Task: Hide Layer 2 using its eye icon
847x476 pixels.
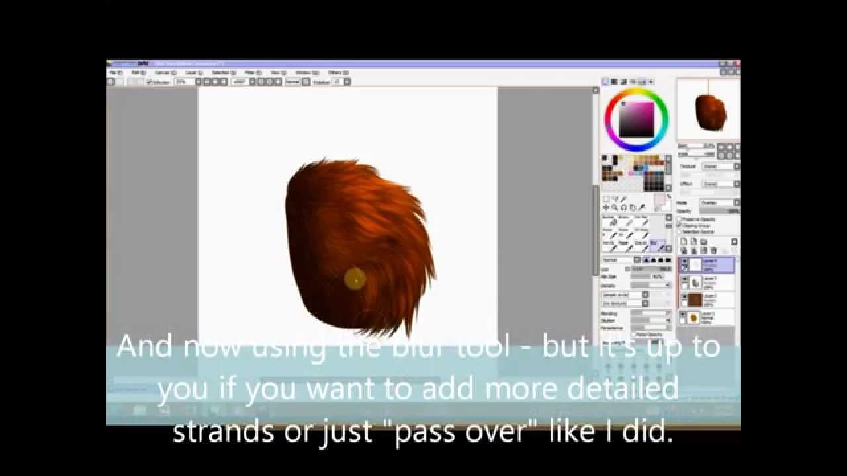Action: pyautogui.click(x=684, y=297)
